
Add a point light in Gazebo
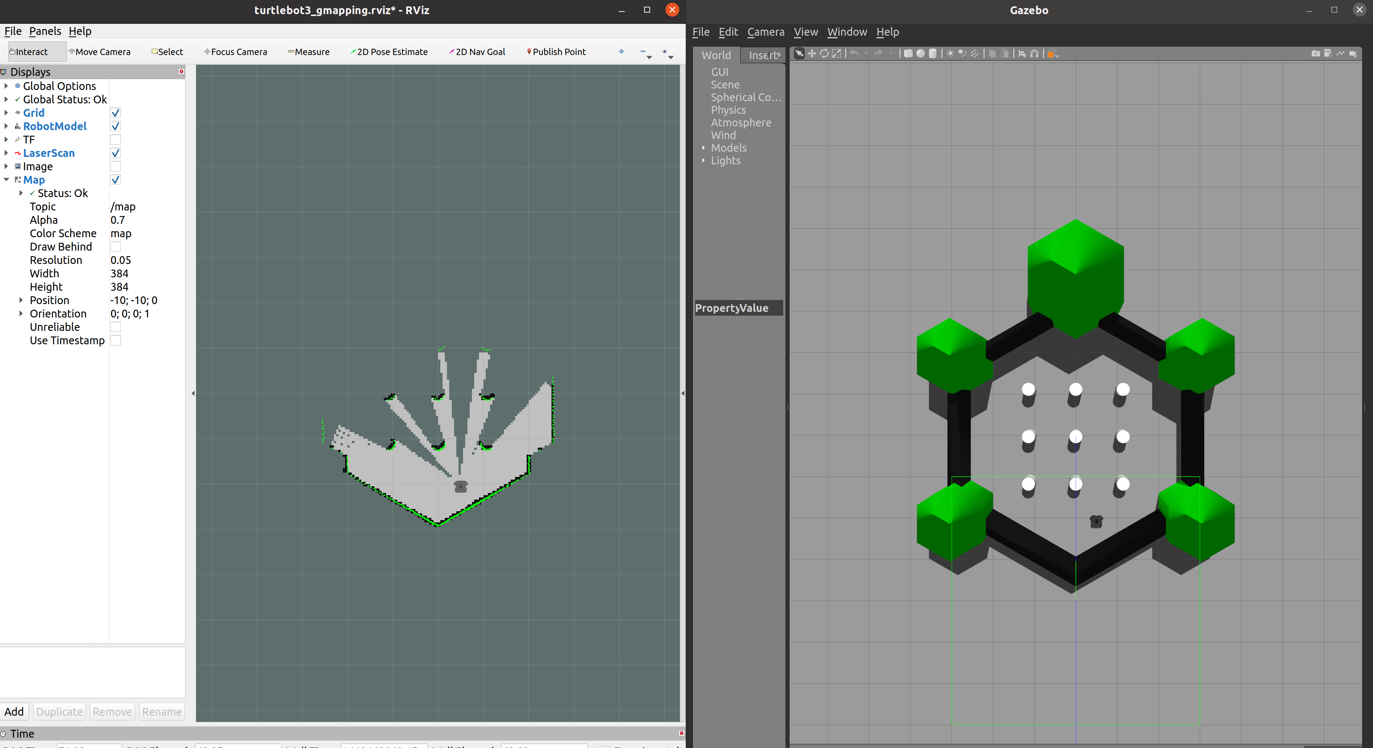point(950,53)
